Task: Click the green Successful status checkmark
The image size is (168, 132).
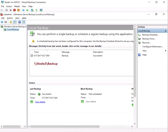Action: (x=39, y=94)
